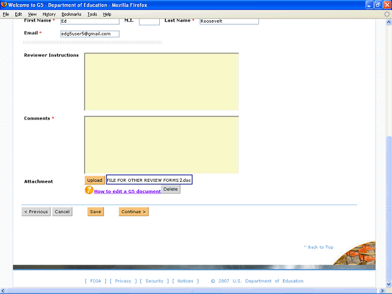Viewport: 392px width, 294px height.
Task: Click the Cancel button
Action: point(62,211)
